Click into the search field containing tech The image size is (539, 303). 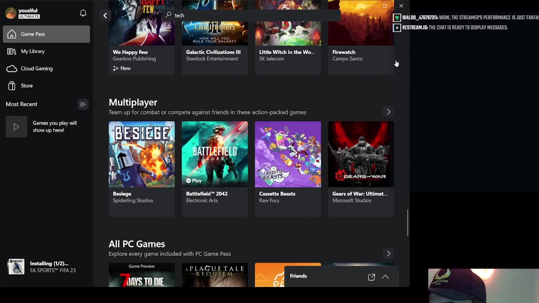click(x=251, y=15)
